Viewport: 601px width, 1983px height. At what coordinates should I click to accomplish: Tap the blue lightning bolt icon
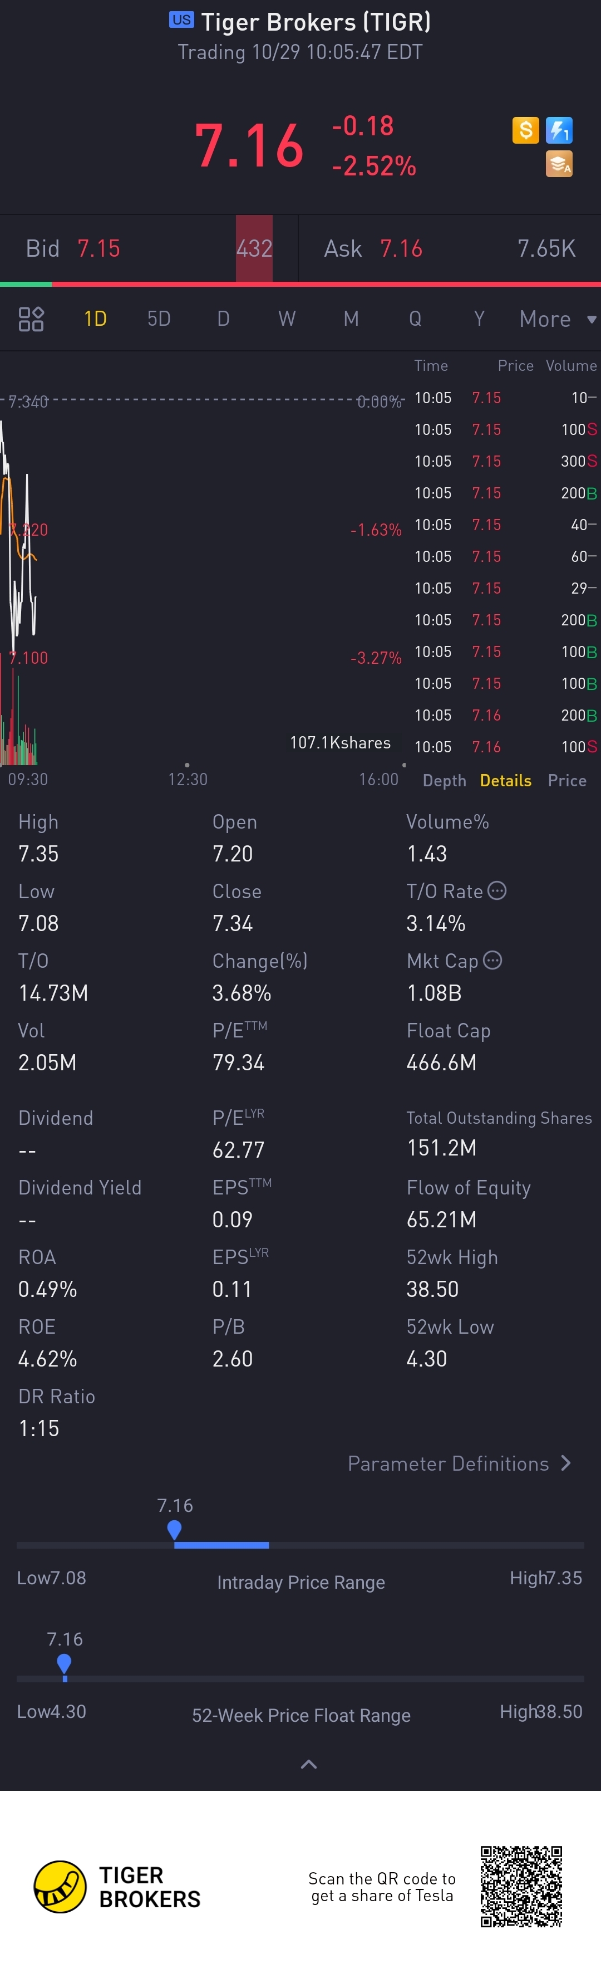559,130
